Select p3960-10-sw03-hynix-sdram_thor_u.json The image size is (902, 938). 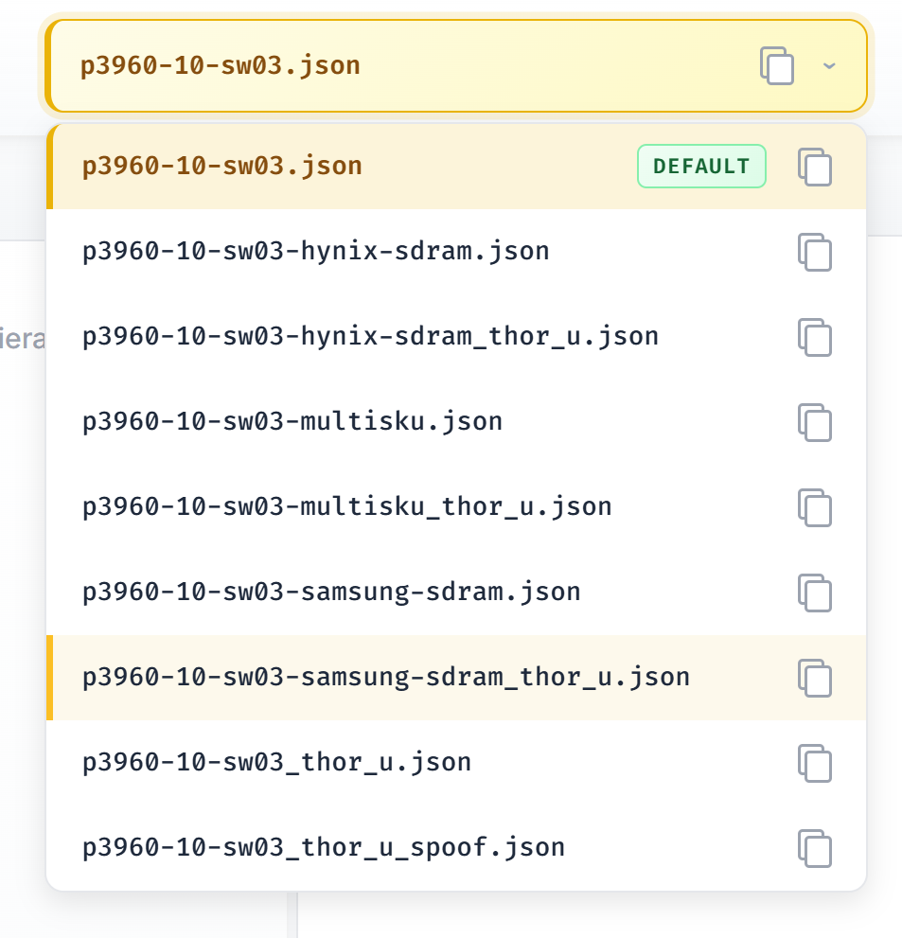click(456, 337)
